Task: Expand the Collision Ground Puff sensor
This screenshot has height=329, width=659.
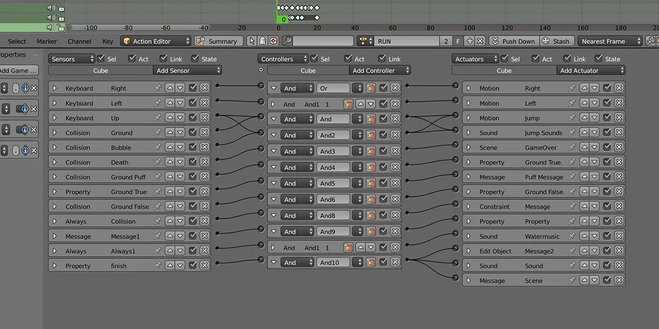Action: pyautogui.click(x=54, y=177)
